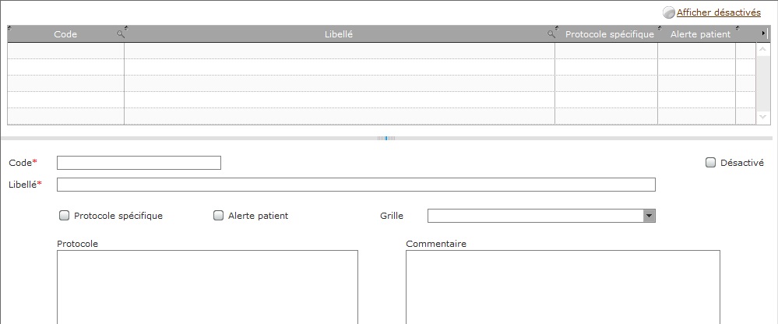This screenshot has height=324, width=778.
Task: Click the magnifier icon in Libellé column
Action: (551, 34)
